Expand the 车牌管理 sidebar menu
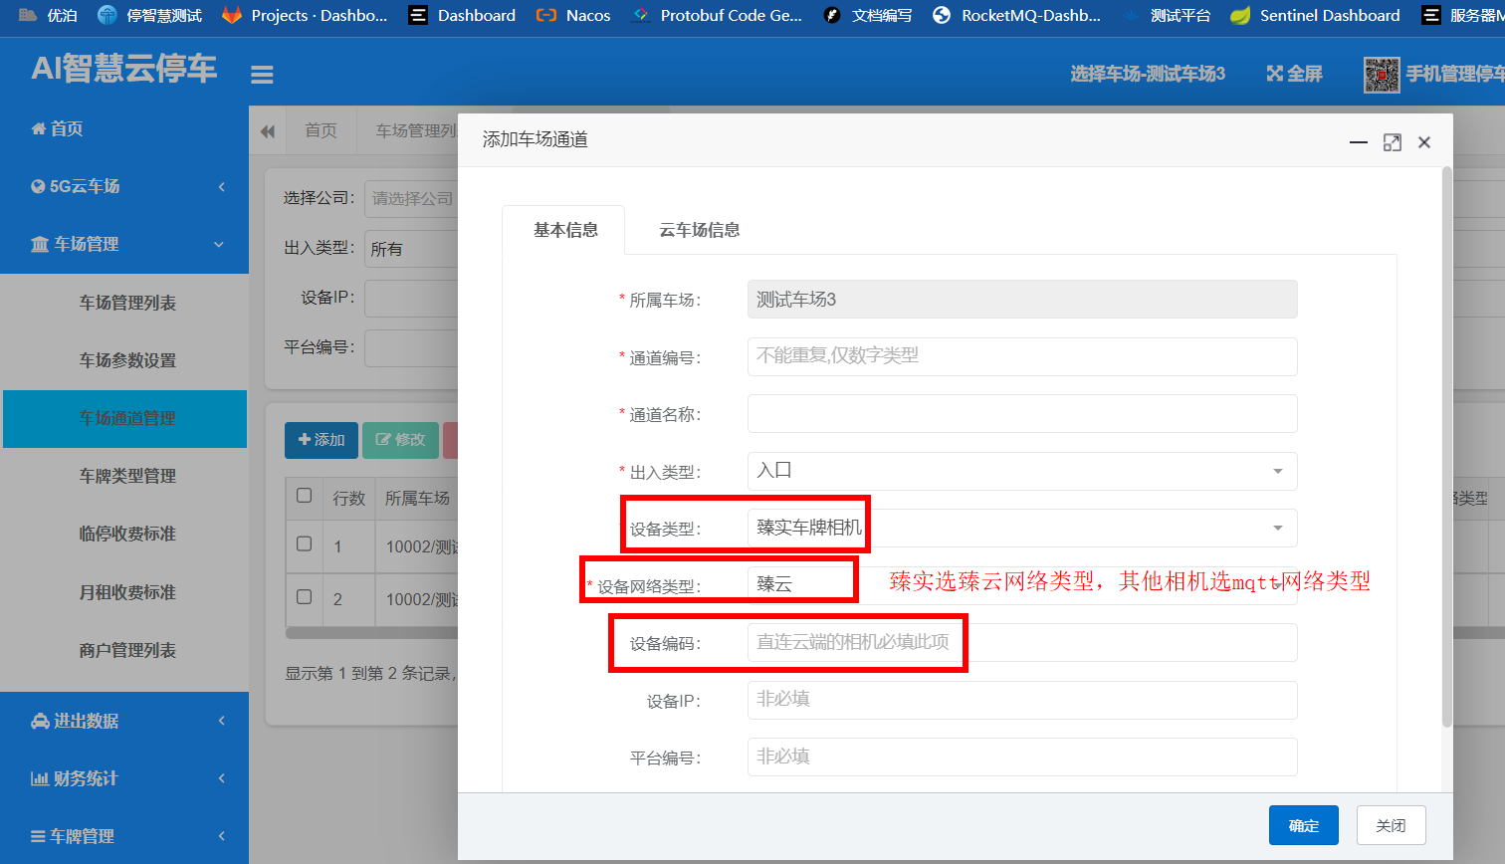Screen dimensions: 1505x864 [x=123, y=836]
